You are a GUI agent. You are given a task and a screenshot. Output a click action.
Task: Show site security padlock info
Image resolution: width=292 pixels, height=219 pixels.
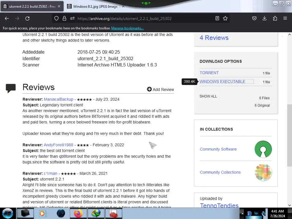coord(64,18)
